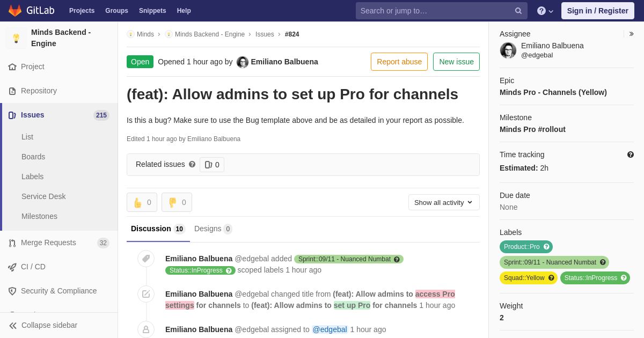Open the Show all activity dropdown

click(x=443, y=202)
